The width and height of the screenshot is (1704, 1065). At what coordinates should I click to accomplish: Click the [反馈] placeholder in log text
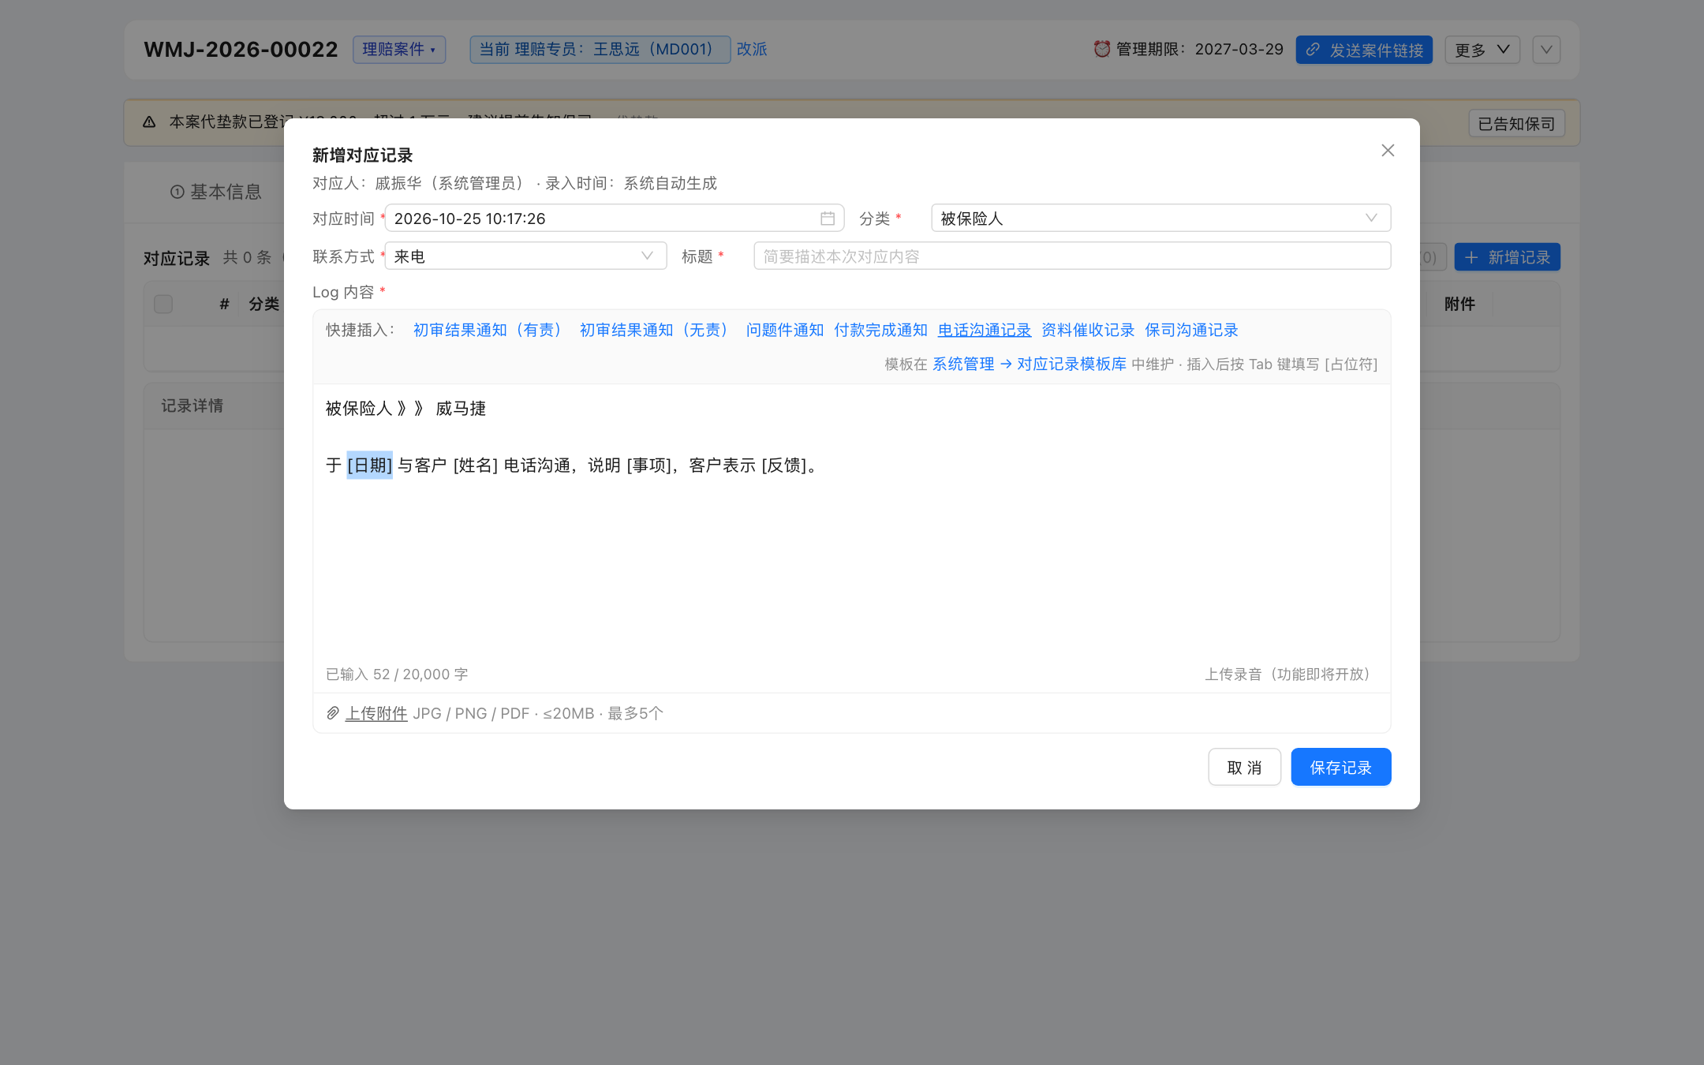click(784, 465)
